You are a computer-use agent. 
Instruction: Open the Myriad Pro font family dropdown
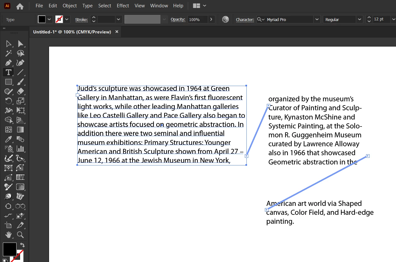click(317, 19)
